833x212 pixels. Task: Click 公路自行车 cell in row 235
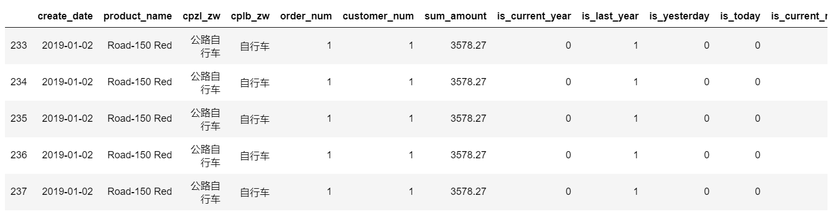click(x=205, y=118)
